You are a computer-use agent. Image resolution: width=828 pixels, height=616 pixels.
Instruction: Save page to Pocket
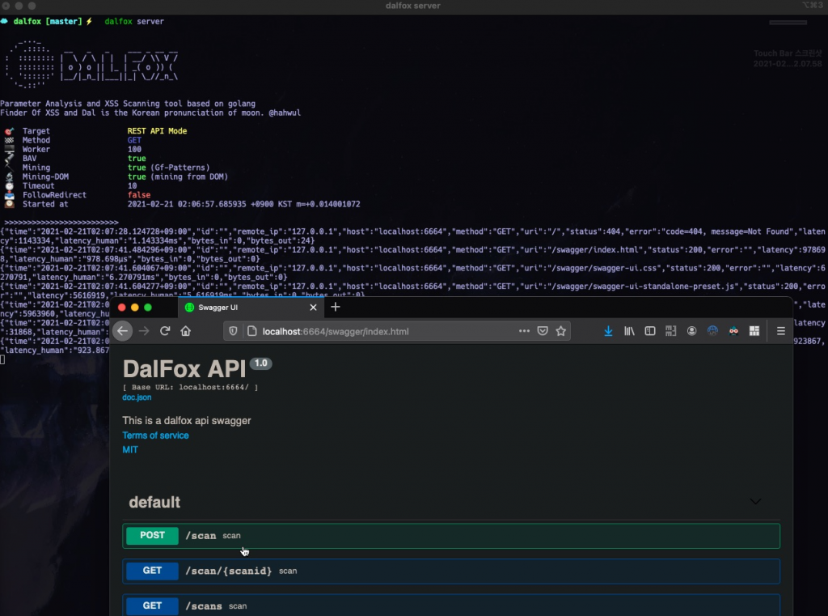coord(543,331)
